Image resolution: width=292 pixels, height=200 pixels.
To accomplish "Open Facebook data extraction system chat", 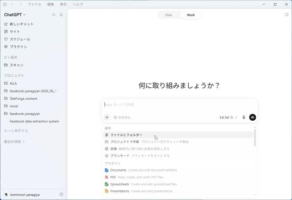I will coord(34,121).
